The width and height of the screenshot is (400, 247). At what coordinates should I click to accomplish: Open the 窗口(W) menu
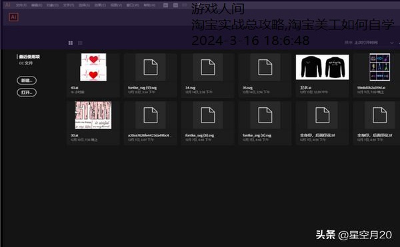[133, 5]
